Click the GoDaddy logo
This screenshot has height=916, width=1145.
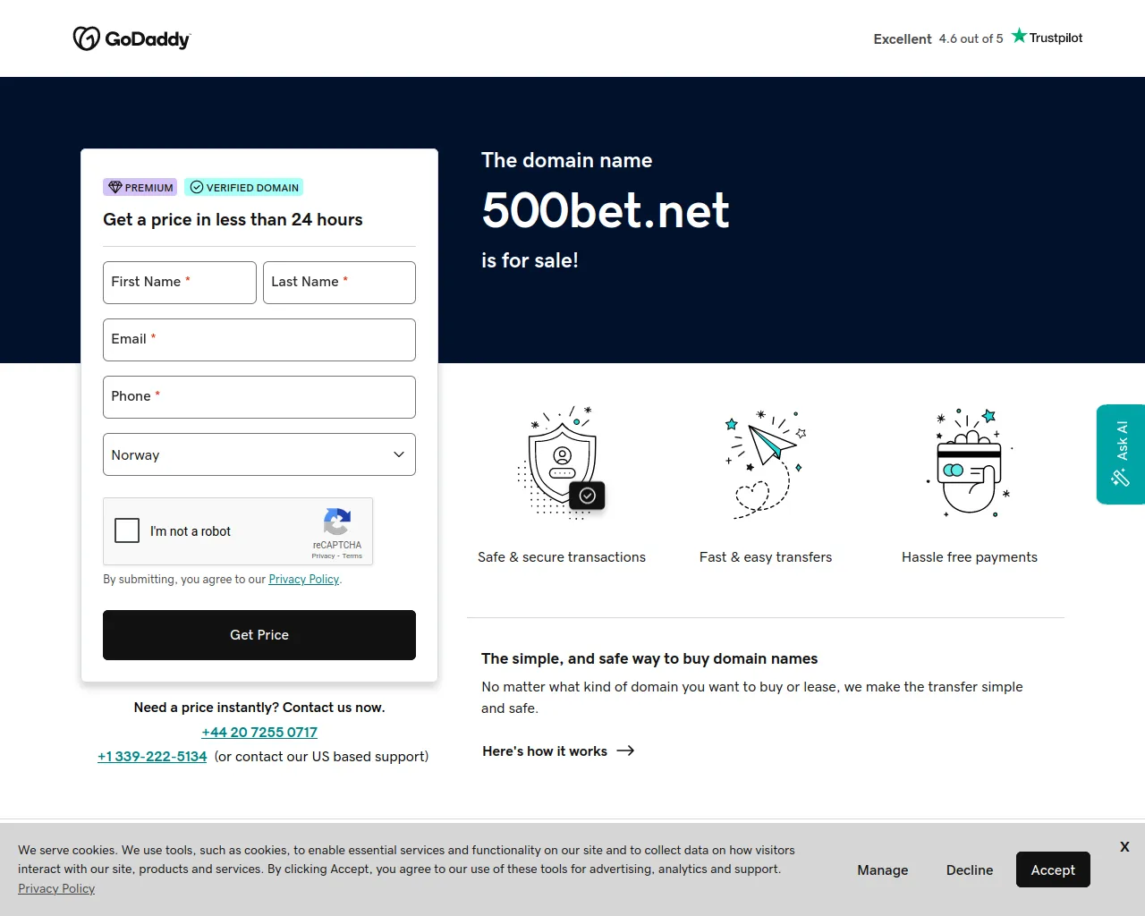coord(131,38)
